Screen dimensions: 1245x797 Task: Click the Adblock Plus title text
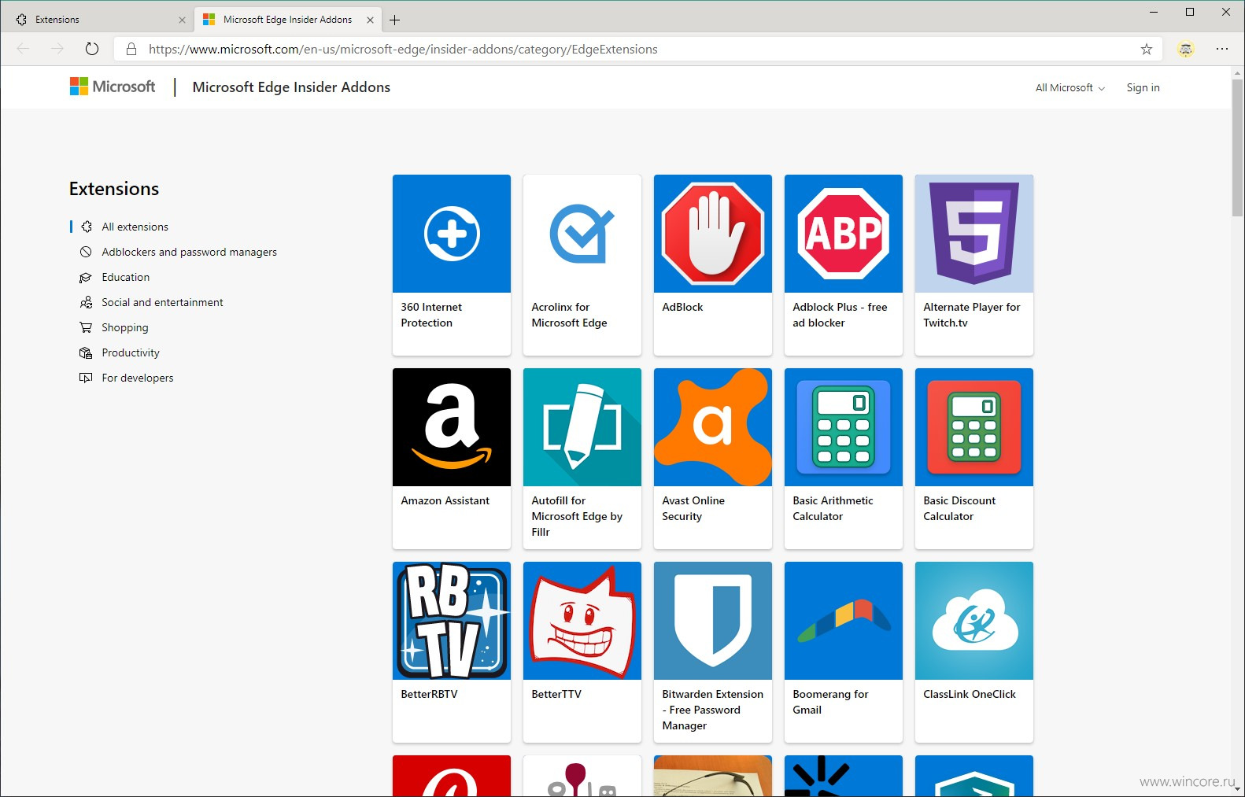[840, 315]
